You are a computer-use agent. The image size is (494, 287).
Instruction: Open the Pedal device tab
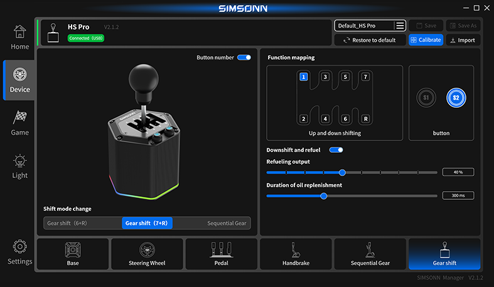point(221,254)
